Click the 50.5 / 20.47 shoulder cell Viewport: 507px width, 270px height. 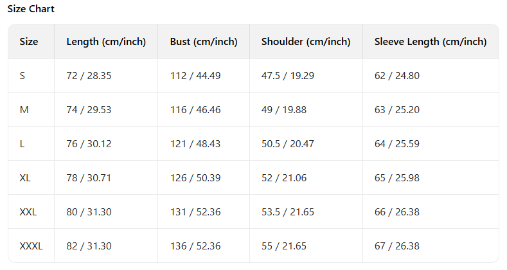(288, 144)
